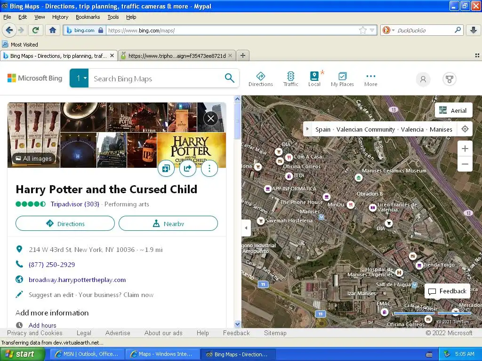482x361 pixels.
Task: Click Add hours link
Action: pyautogui.click(x=42, y=325)
